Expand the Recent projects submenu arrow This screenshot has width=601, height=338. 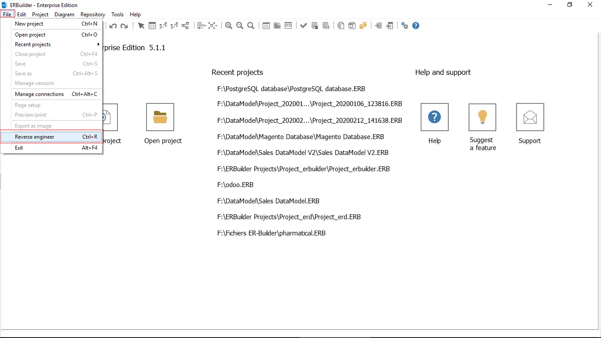[98, 44]
